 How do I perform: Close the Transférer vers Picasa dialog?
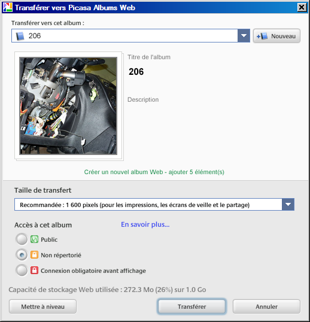pyautogui.click(x=302, y=7)
